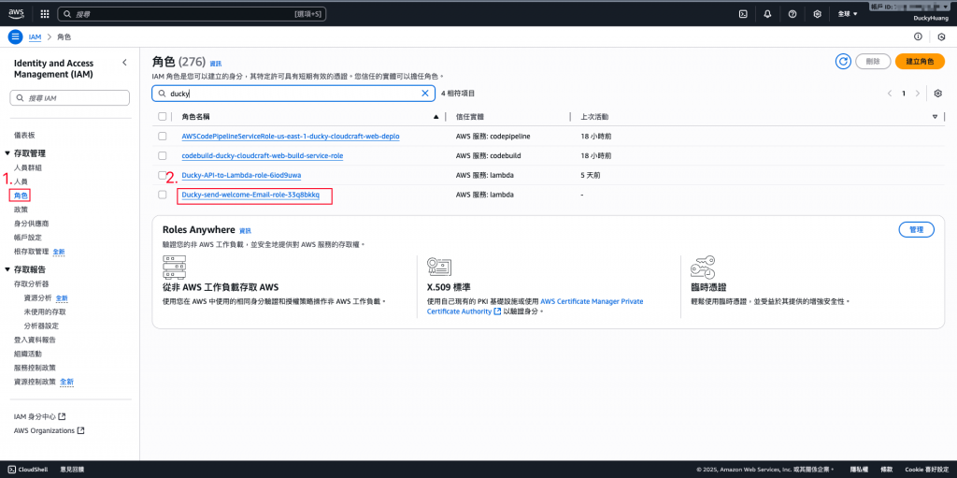Image resolution: width=957 pixels, height=478 pixels.
Task: Click 資訊 link beside 角色 heading
Action: pyautogui.click(x=216, y=63)
